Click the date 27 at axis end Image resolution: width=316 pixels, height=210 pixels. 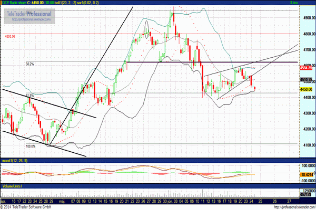tap(289, 201)
